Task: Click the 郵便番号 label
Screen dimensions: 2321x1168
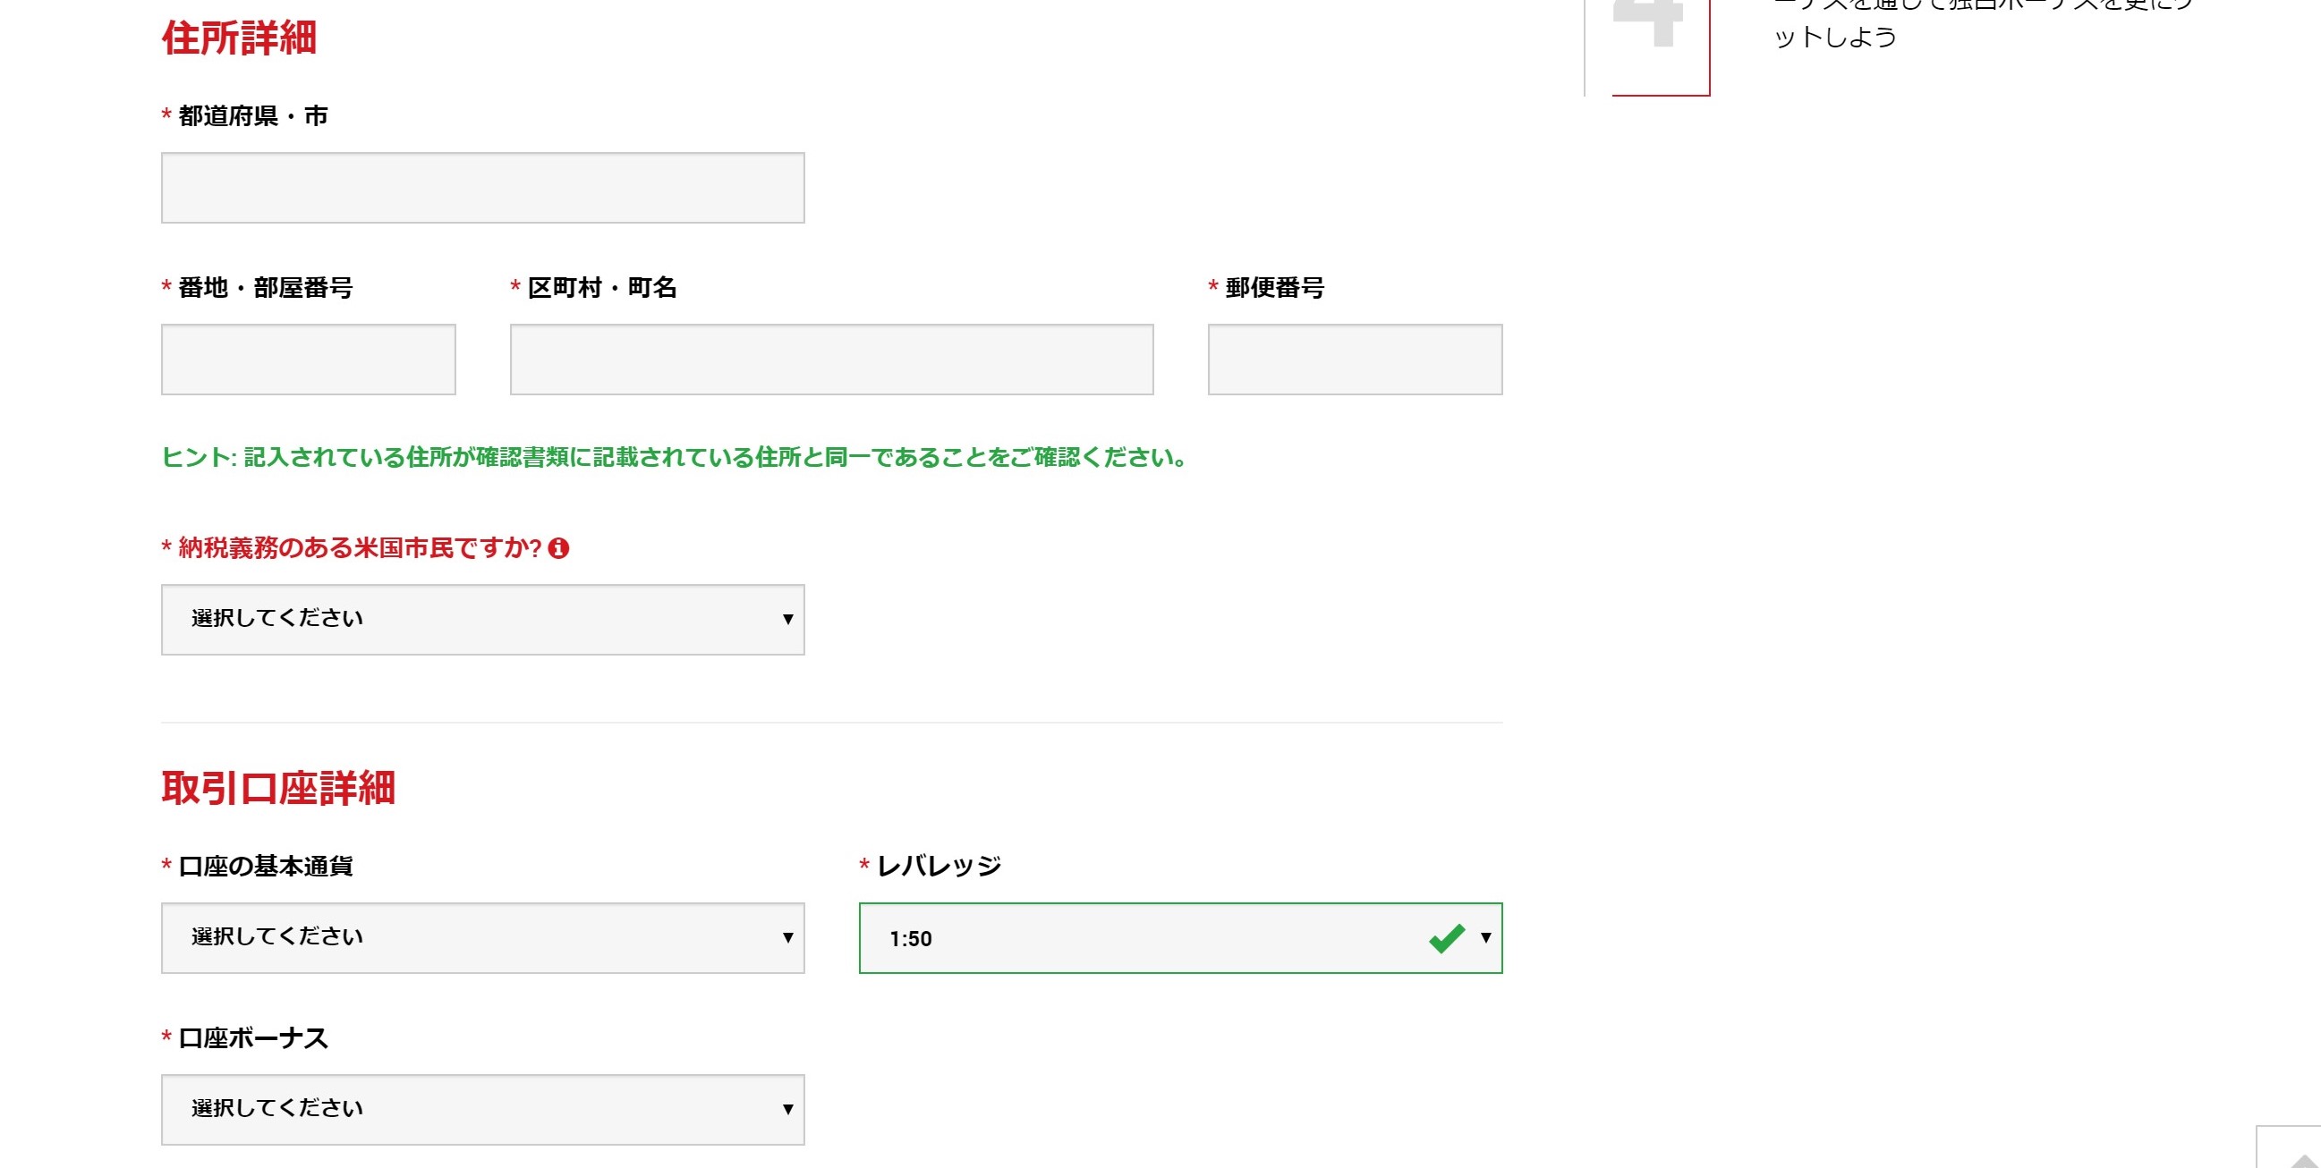Action: coord(1274,288)
